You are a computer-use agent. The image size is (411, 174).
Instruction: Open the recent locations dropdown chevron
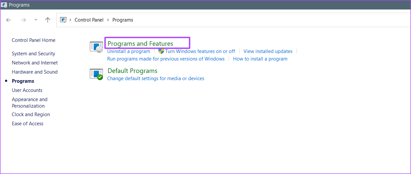point(36,20)
